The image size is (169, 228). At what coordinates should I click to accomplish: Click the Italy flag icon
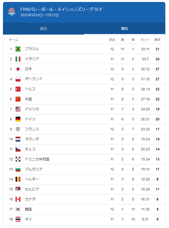(x=18, y=59)
